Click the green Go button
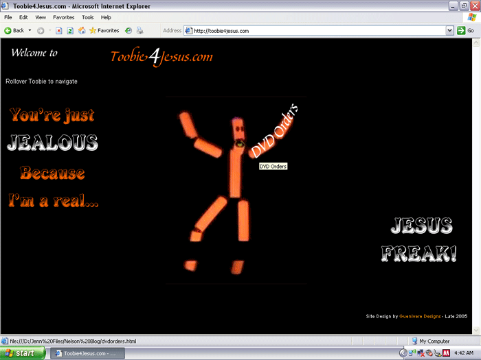Image resolution: width=481 pixels, height=360 pixels. (466, 31)
